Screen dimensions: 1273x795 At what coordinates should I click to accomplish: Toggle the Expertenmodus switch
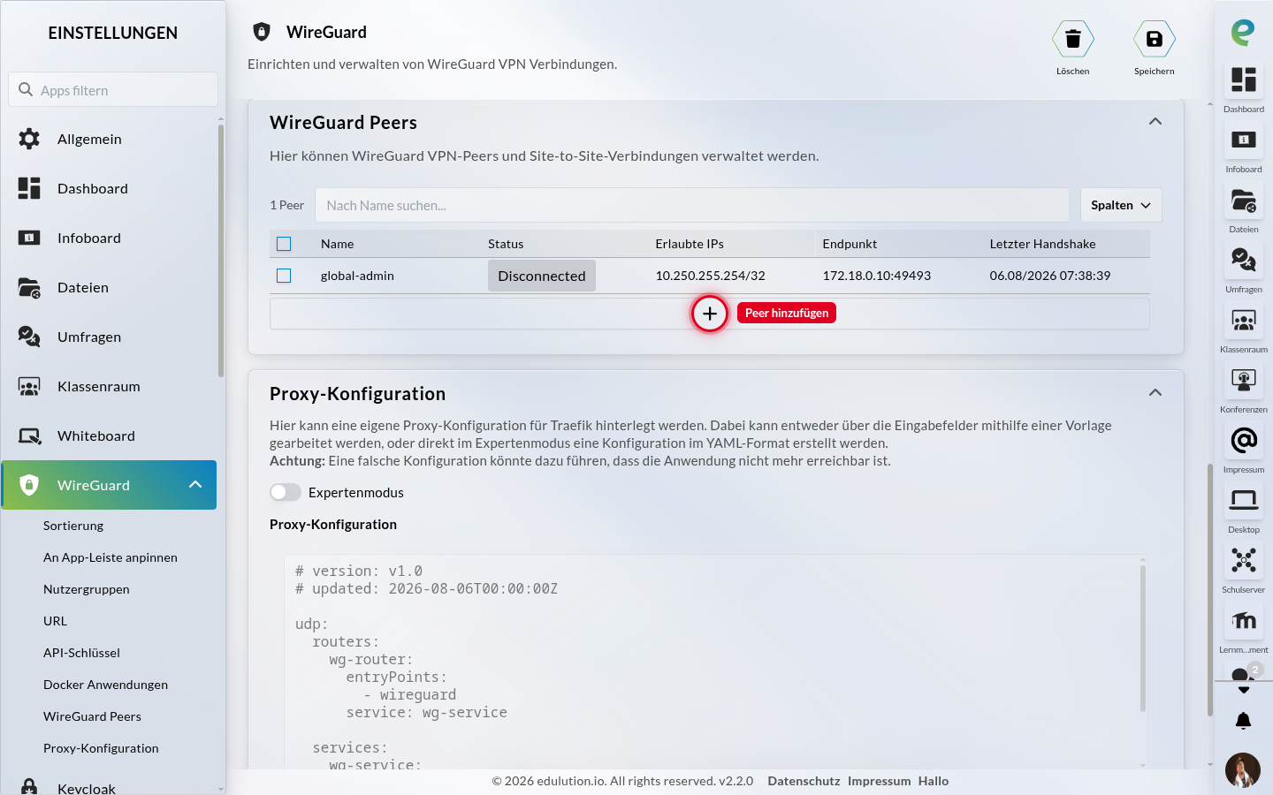click(286, 492)
